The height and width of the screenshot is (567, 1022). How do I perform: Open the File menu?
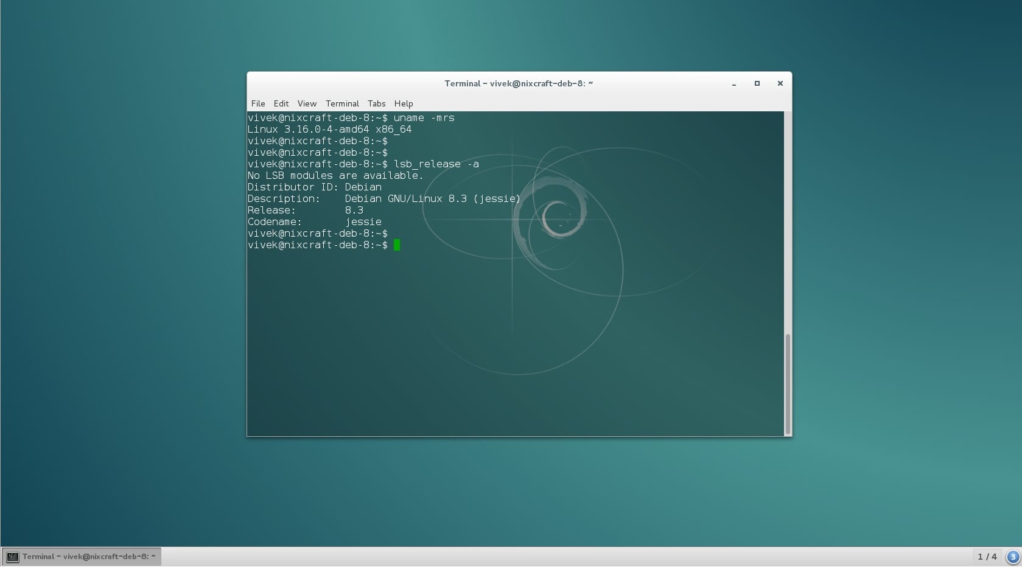(258, 103)
